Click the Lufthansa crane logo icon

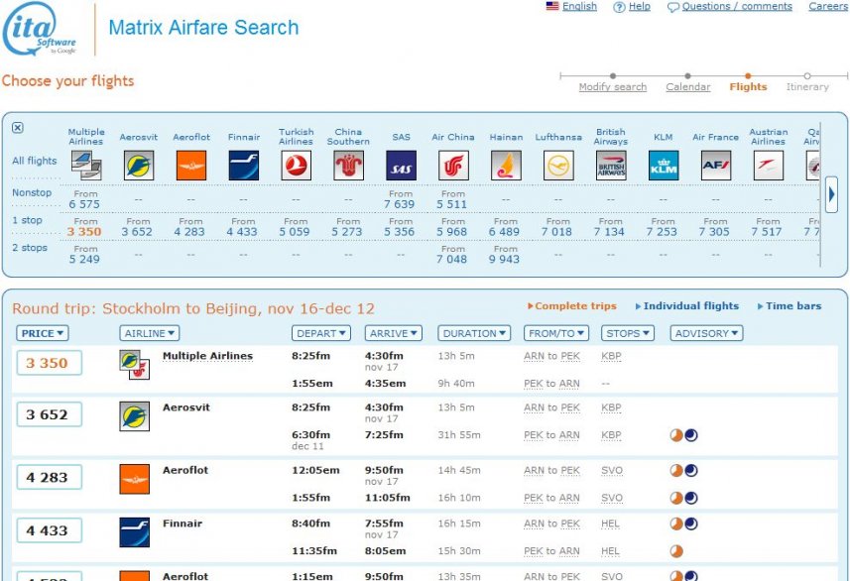[x=558, y=166]
